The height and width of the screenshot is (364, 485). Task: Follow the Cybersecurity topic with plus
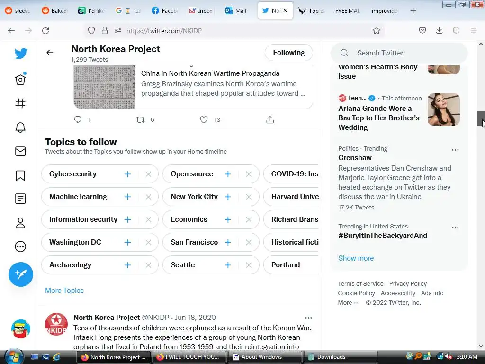(x=127, y=174)
